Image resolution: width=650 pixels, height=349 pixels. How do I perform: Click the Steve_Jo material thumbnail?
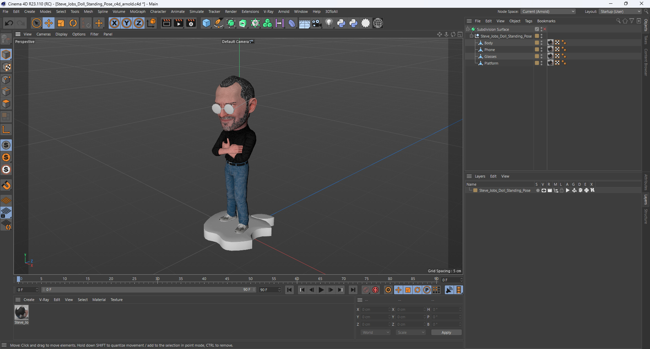coord(21,312)
